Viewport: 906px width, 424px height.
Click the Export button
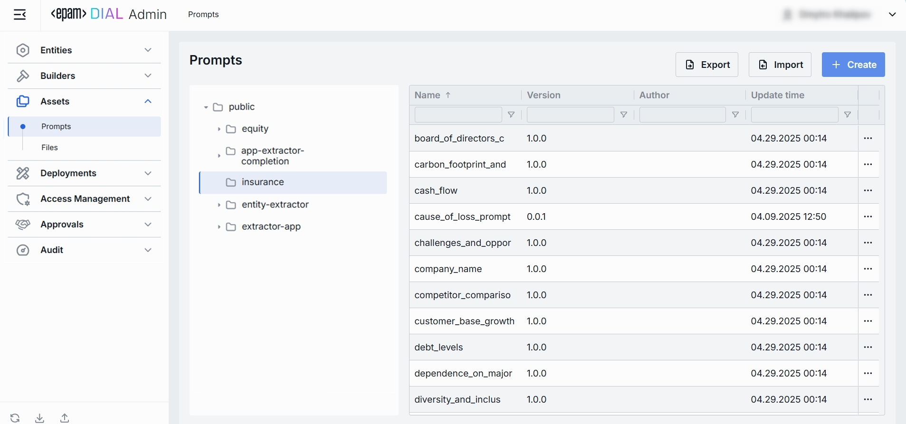pos(706,65)
